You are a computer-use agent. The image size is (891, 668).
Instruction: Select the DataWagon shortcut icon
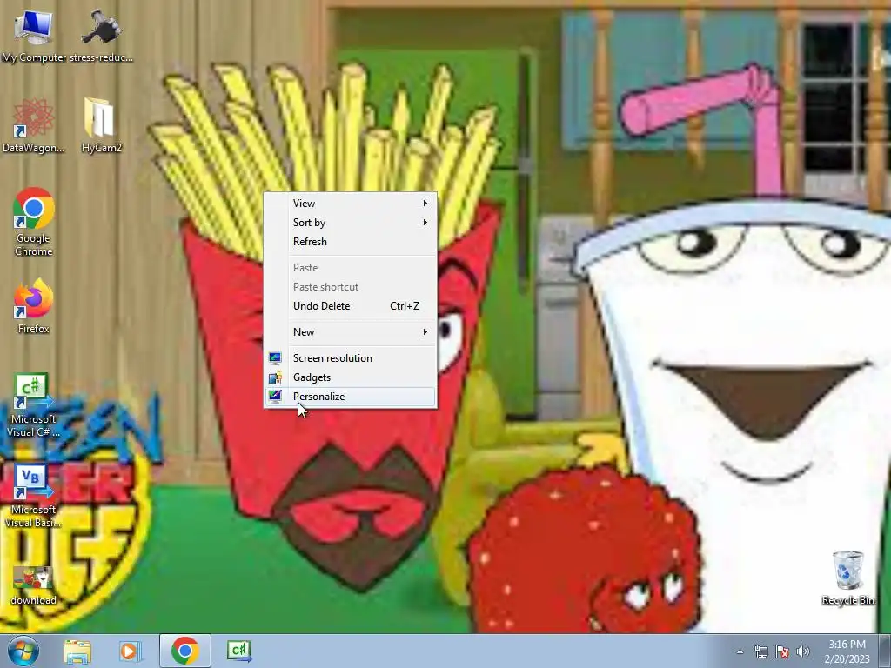[x=33, y=126]
